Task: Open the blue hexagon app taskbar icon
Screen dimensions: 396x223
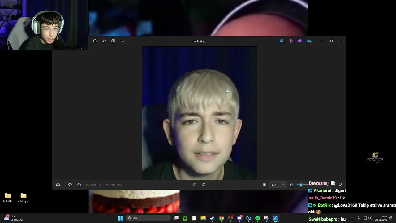Action: click(248, 218)
